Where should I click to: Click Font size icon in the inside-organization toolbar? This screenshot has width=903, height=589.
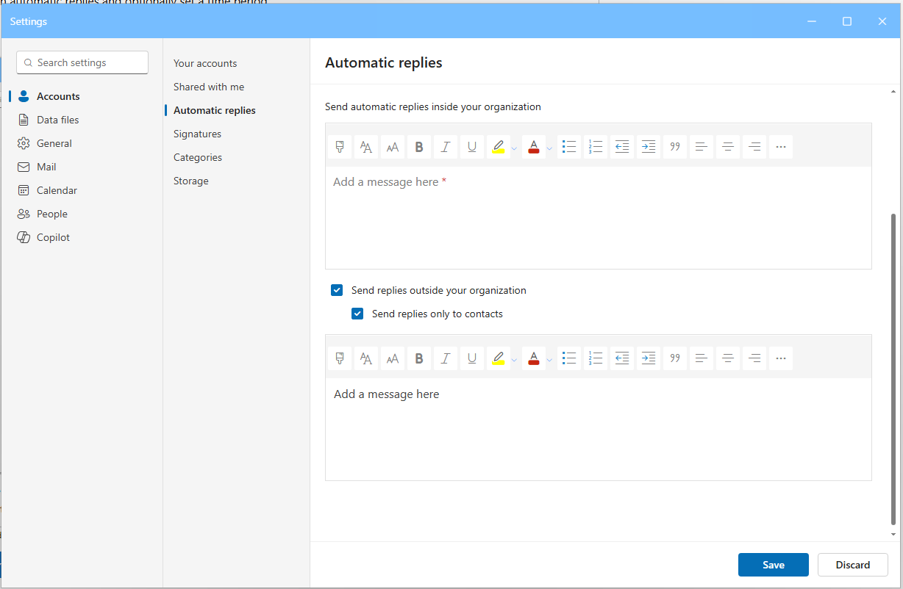[x=393, y=147]
